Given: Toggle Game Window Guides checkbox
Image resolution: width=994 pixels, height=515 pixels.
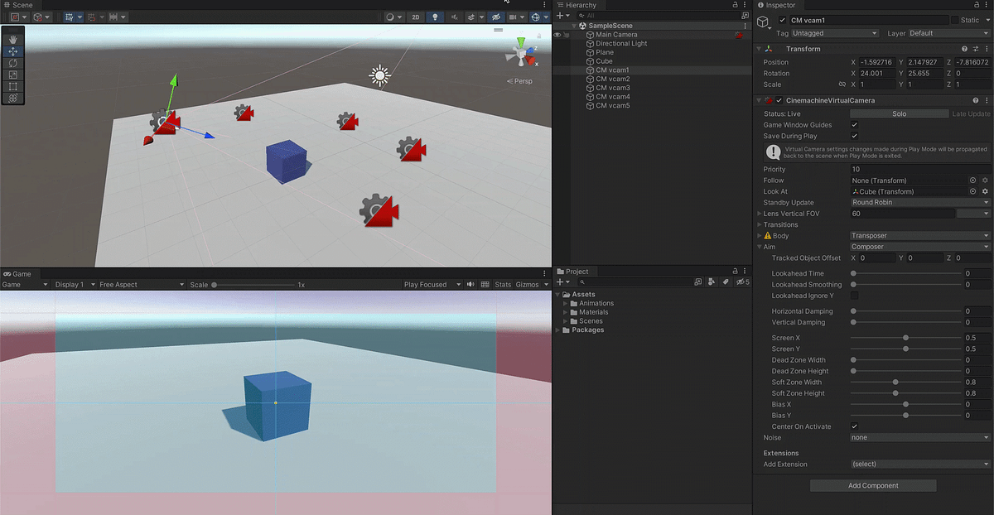Looking at the screenshot, I should [x=855, y=125].
